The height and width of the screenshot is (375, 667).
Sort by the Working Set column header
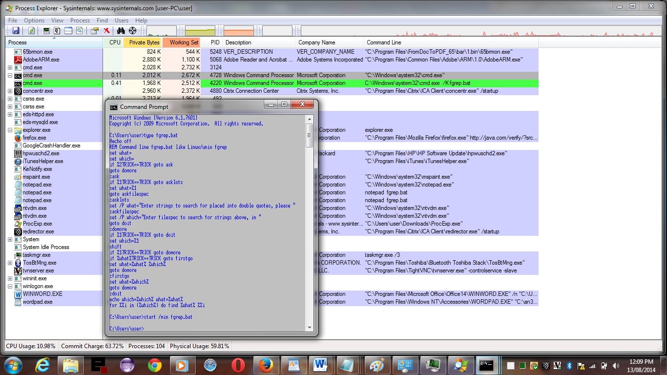[184, 42]
